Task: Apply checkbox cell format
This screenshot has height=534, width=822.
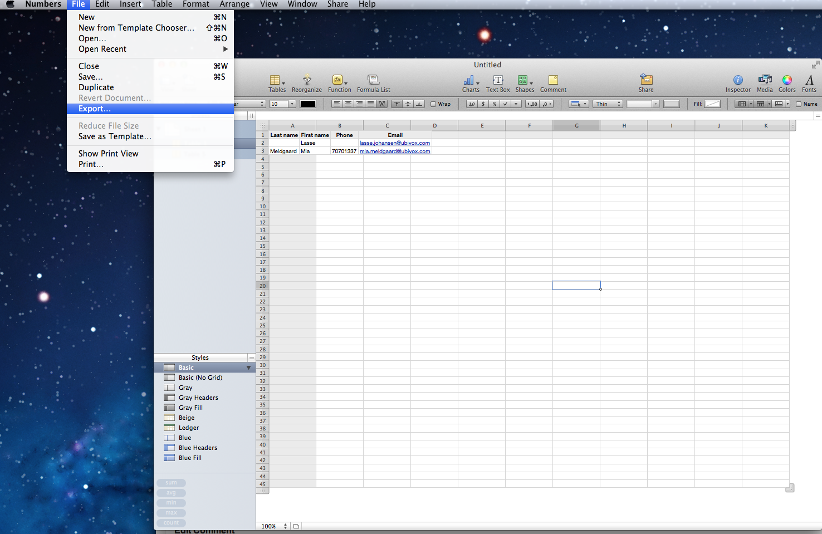Action: tap(505, 104)
